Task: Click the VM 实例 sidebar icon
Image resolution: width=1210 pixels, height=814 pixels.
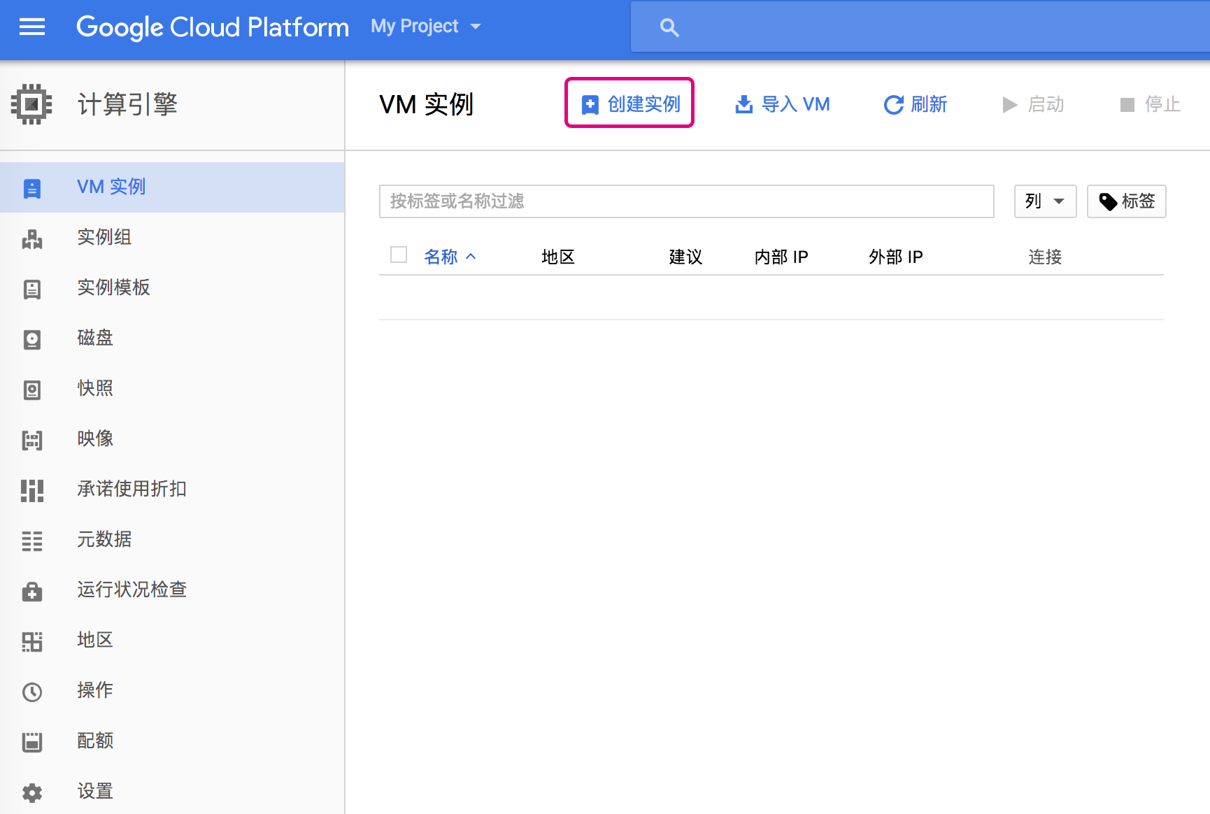Action: (32, 188)
